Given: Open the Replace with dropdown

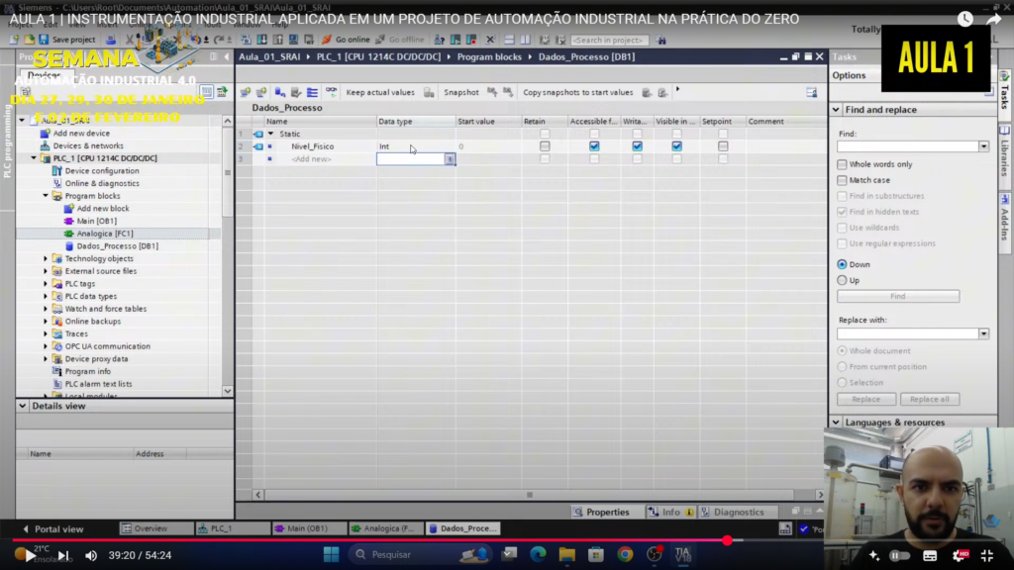Looking at the screenshot, I should click(983, 334).
